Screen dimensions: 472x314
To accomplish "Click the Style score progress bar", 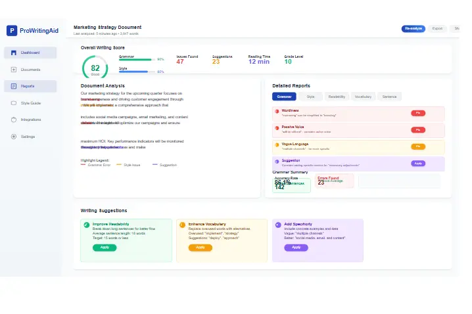I will pos(137,72).
